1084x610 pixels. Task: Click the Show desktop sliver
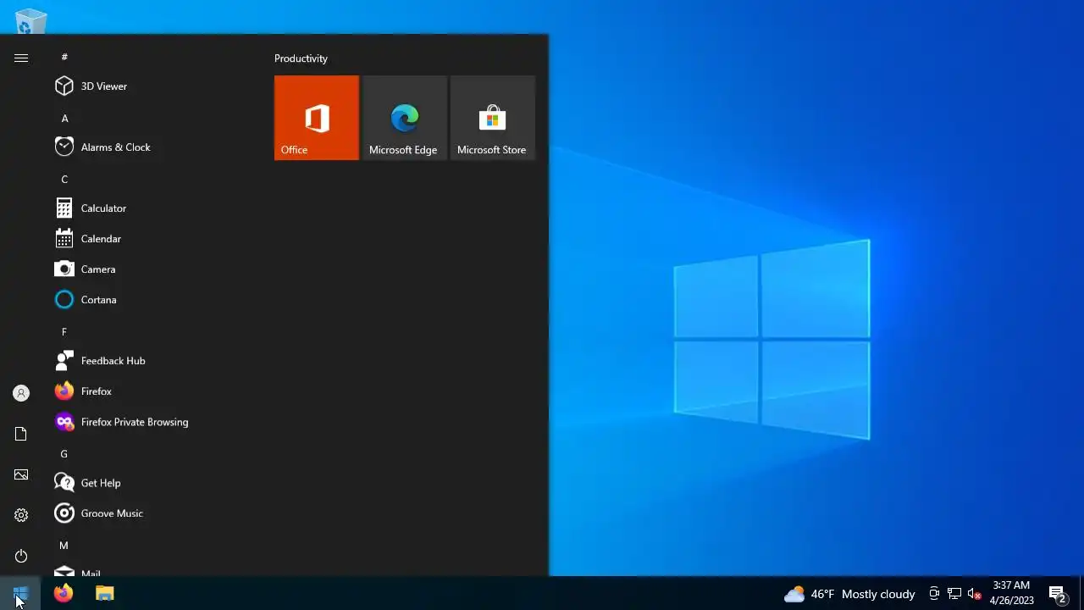point(1081,594)
